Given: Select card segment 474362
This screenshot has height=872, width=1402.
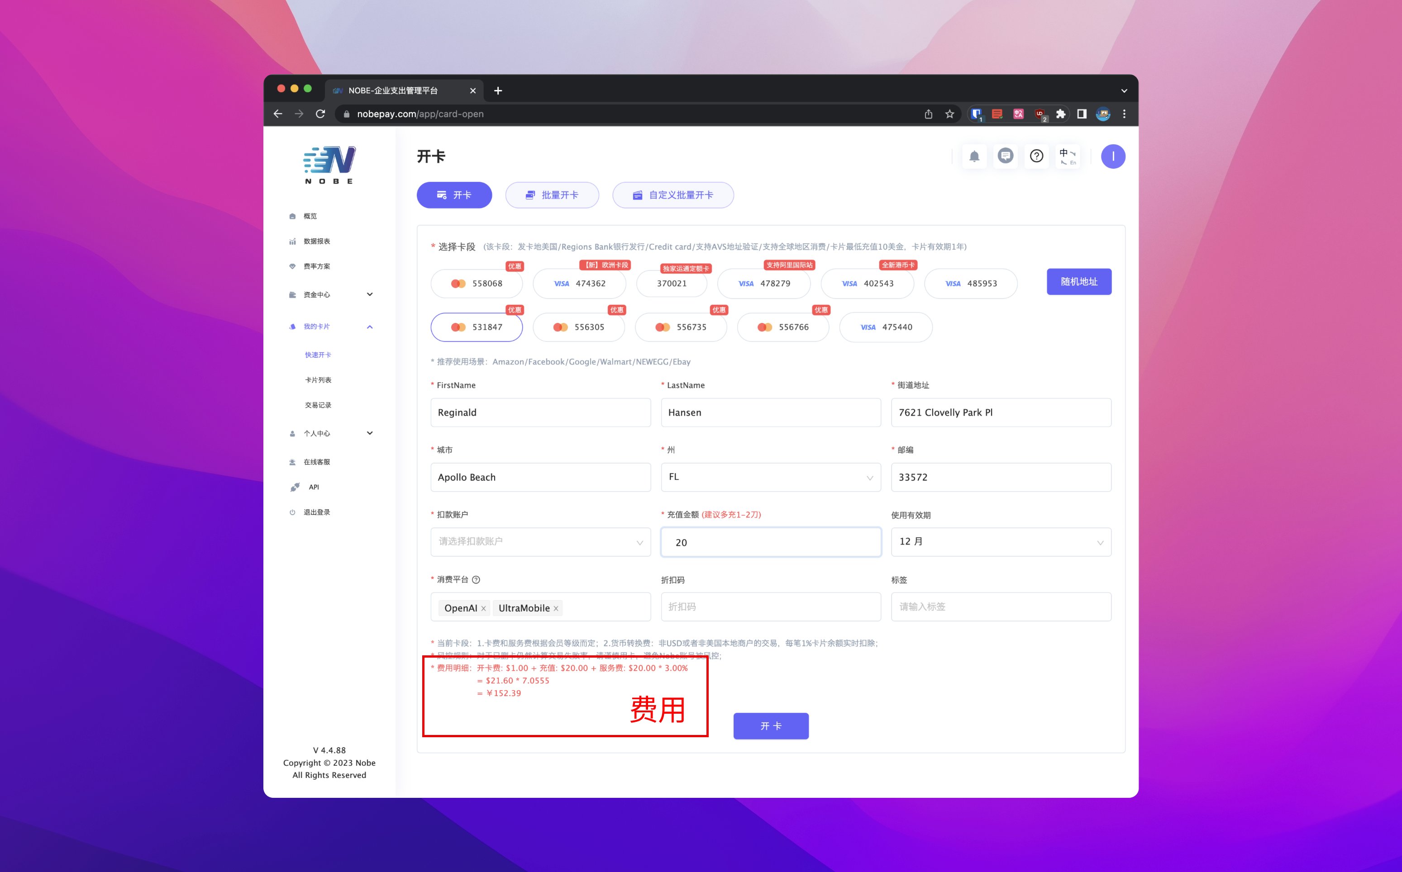Looking at the screenshot, I should click(579, 284).
